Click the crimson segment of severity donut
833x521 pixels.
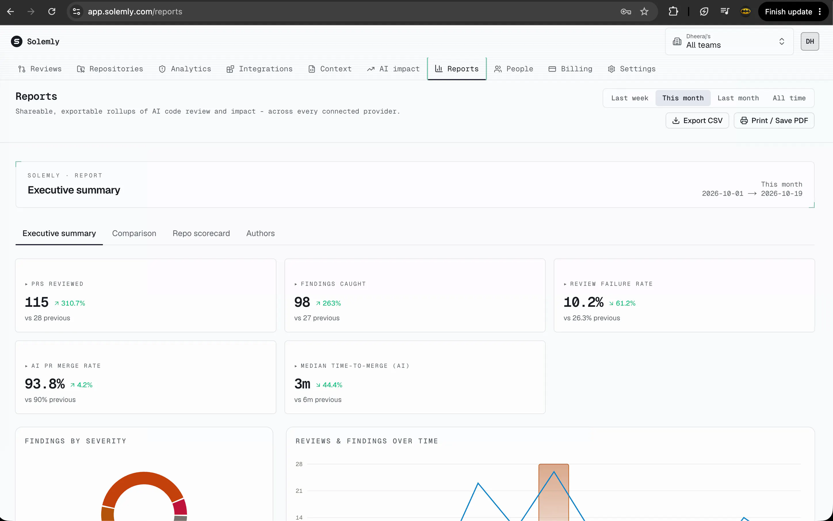180,507
